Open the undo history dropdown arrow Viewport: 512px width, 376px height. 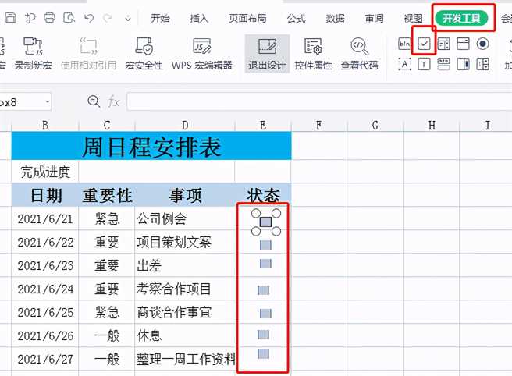pos(107,17)
